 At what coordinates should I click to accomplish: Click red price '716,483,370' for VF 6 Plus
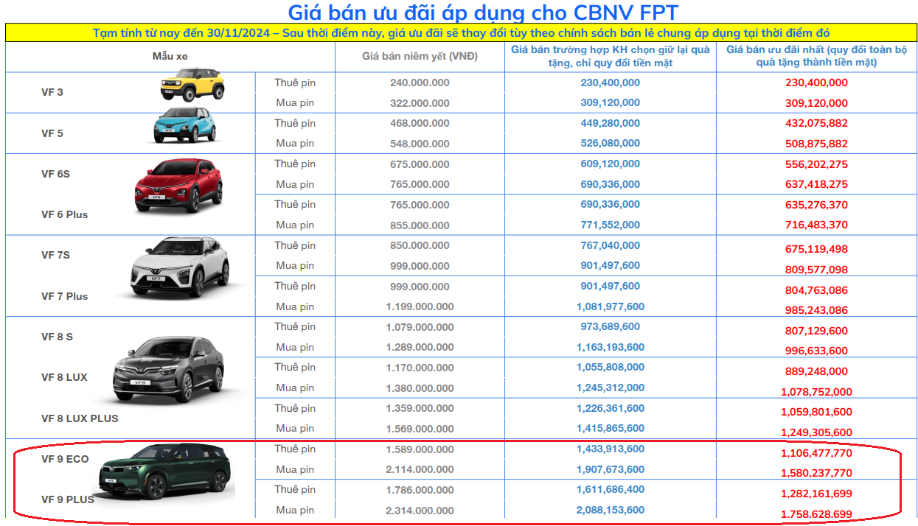[x=816, y=225]
